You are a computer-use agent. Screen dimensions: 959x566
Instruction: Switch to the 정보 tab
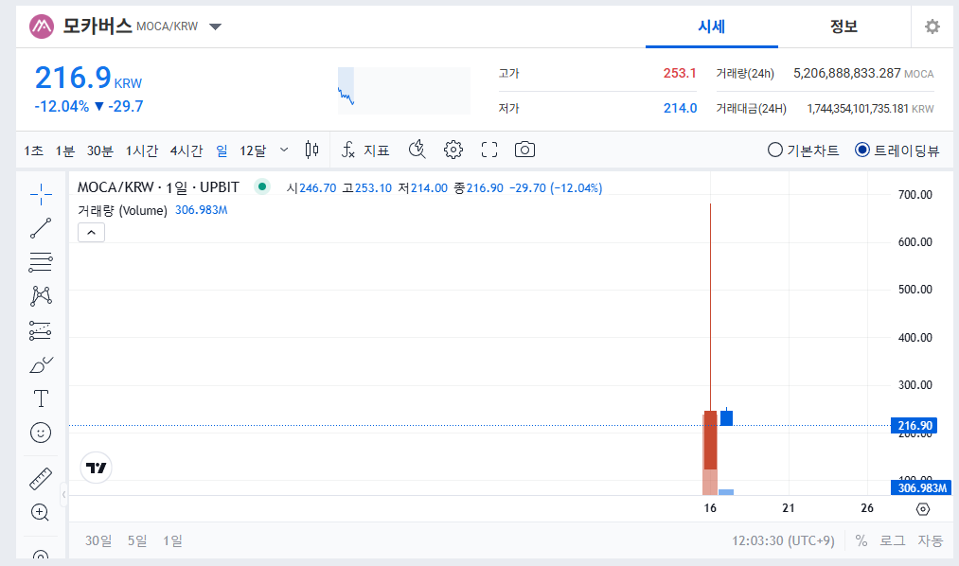[x=844, y=27]
